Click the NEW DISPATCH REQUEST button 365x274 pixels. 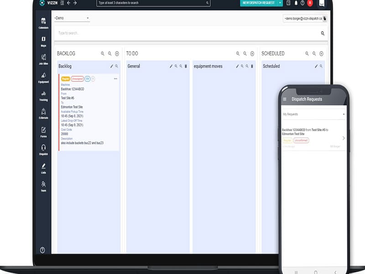258,3
